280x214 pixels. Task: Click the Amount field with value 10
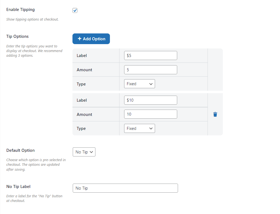tap(150, 114)
